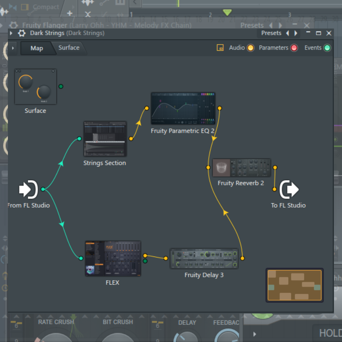The height and width of the screenshot is (342, 342).
Task: Select the FLEX events input port
Action: point(81,258)
